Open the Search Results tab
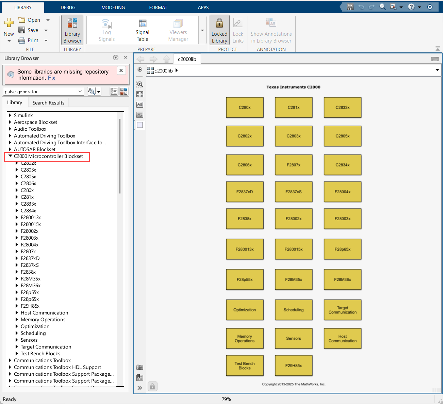This screenshot has width=443, height=404. point(48,103)
